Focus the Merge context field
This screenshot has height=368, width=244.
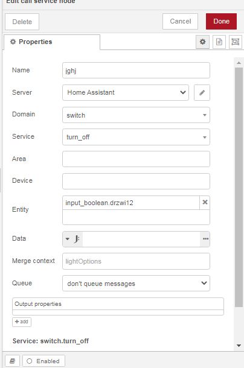[136, 261]
